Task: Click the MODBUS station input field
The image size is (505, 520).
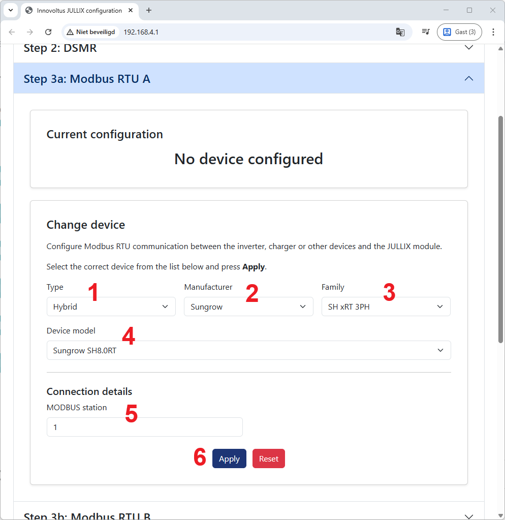Action: click(144, 427)
